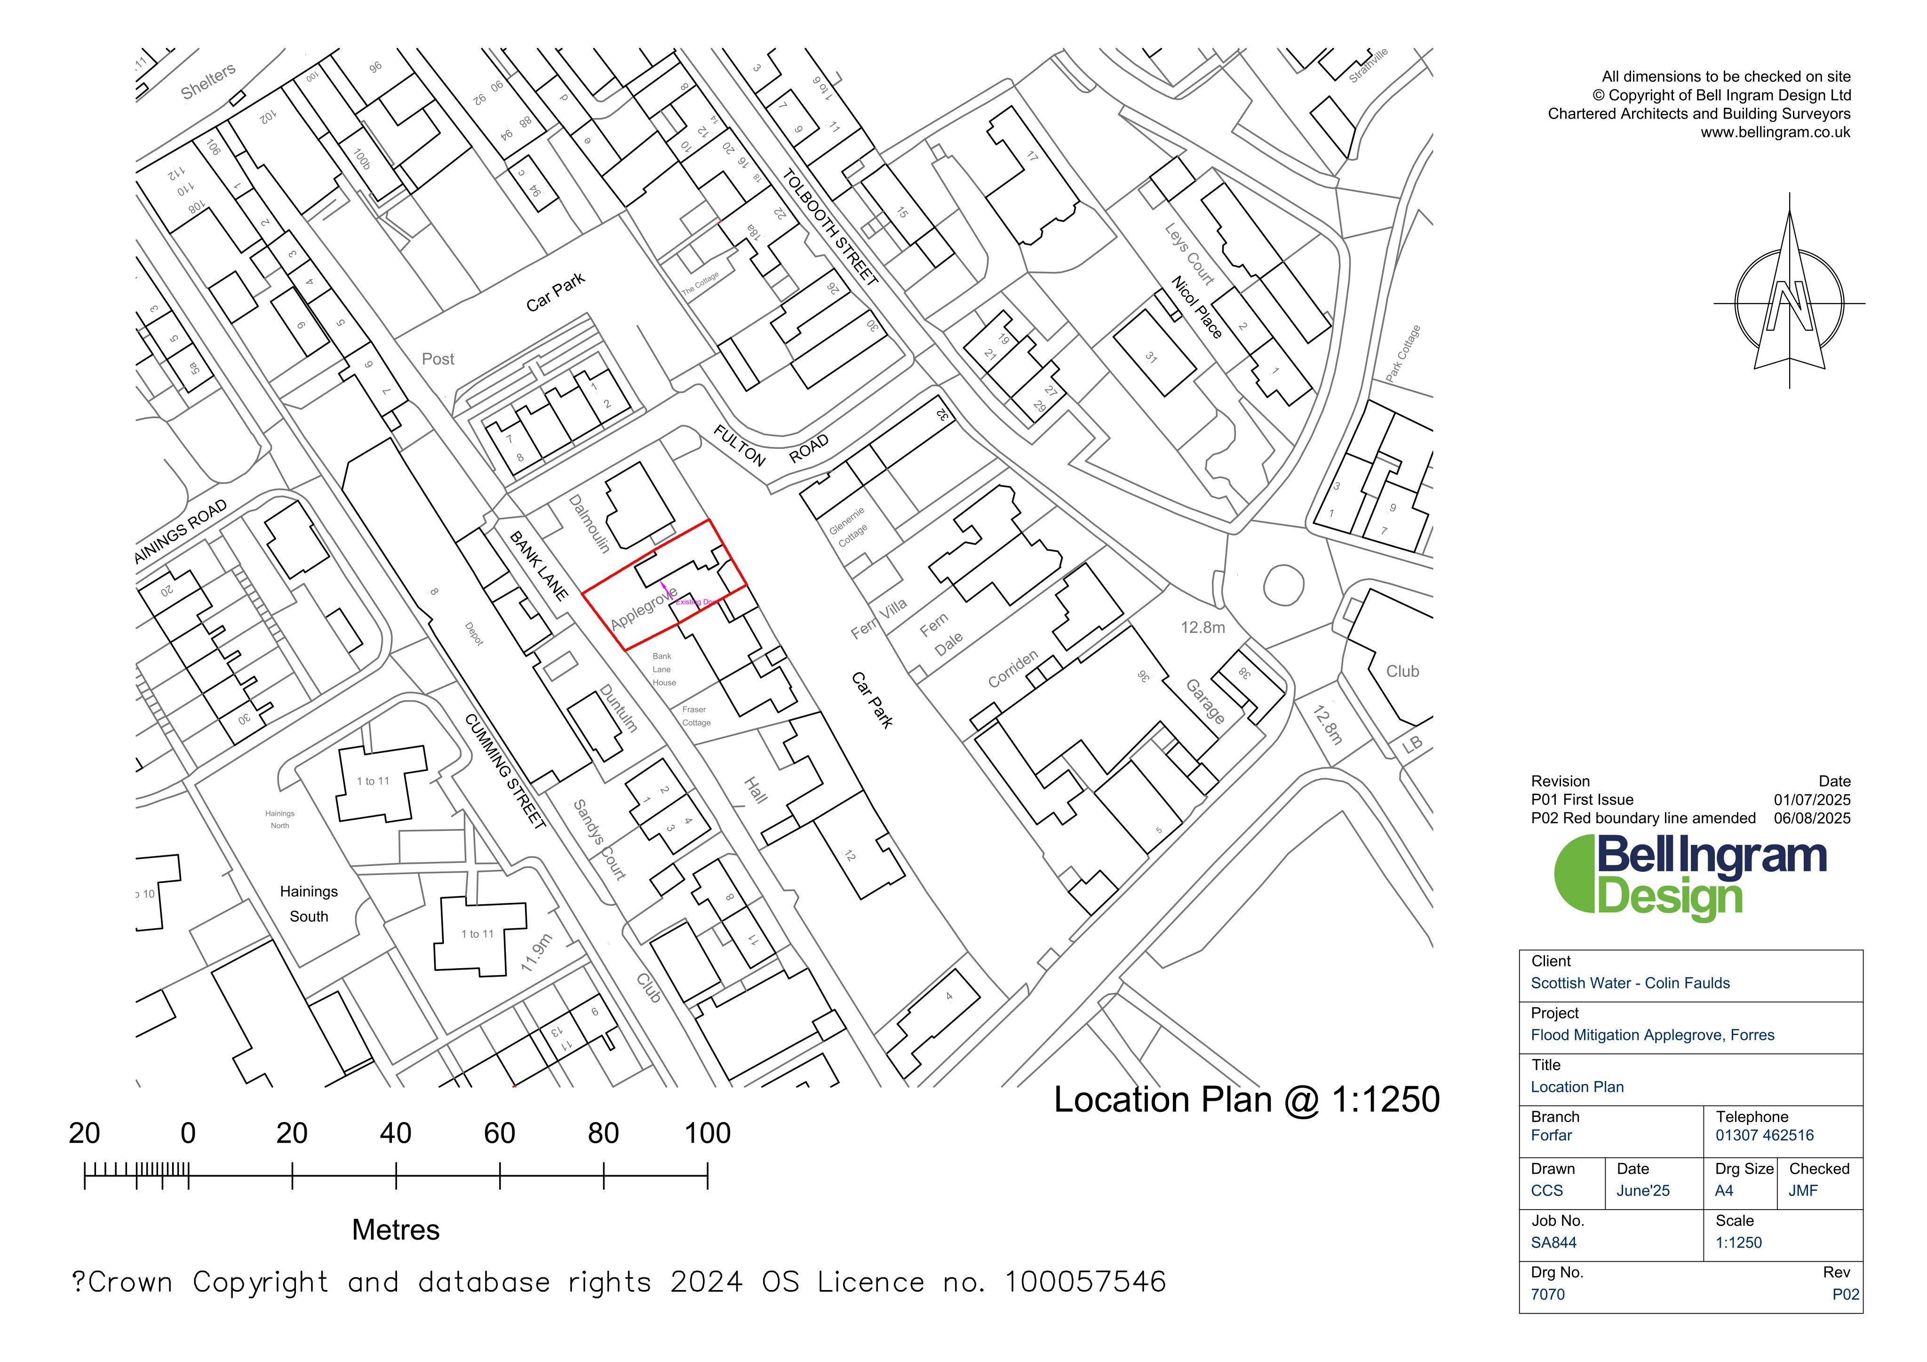Click the 'CUMMING STREET' label
1927x1362 pixels.
(506, 771)
